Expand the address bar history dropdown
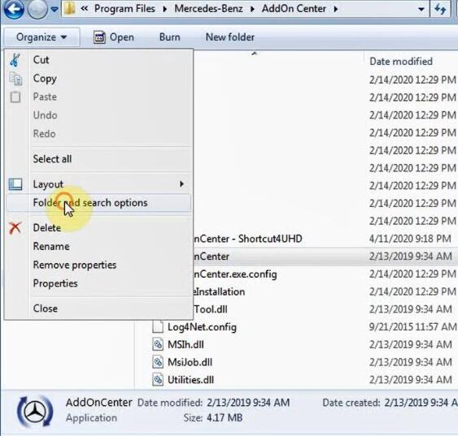458x436 pixels. coord(421,9)
